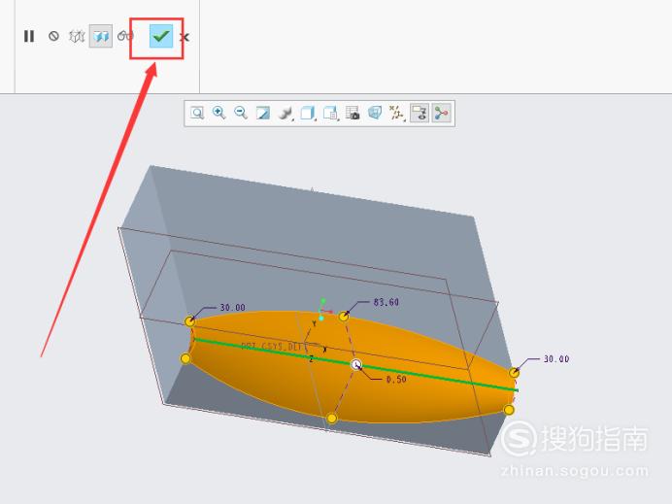
Task: Click yellow handle beside left 30.00 leader
Action: (x=189, y=321)
